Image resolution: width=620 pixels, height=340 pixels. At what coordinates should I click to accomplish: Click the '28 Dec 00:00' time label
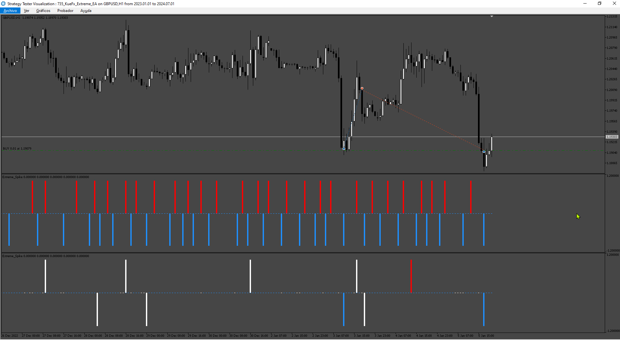[93, 336]
